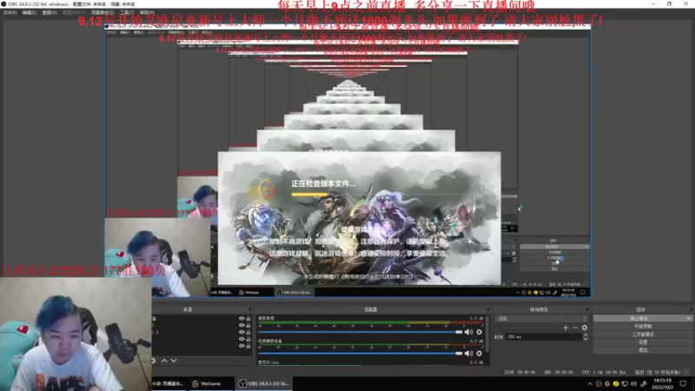The height and width of the screenshot is (391, 695).
Task: Expand the arrow on 停止推流 button
Action: pos(688,318)
